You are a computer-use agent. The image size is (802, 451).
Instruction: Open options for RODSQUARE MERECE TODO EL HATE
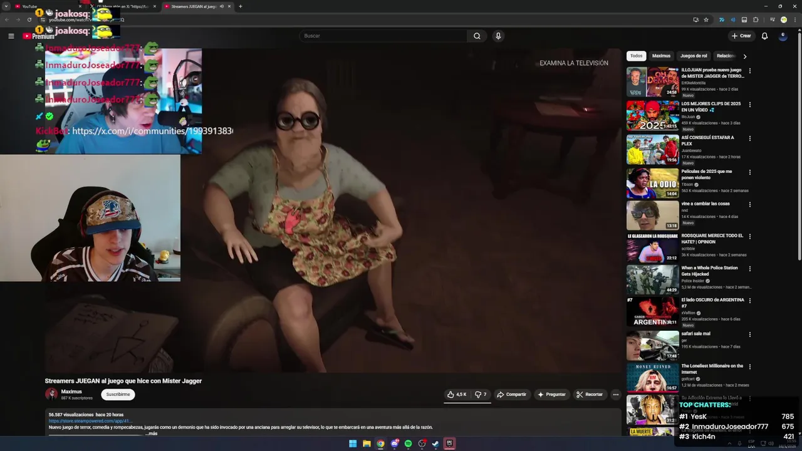[749, 237]
